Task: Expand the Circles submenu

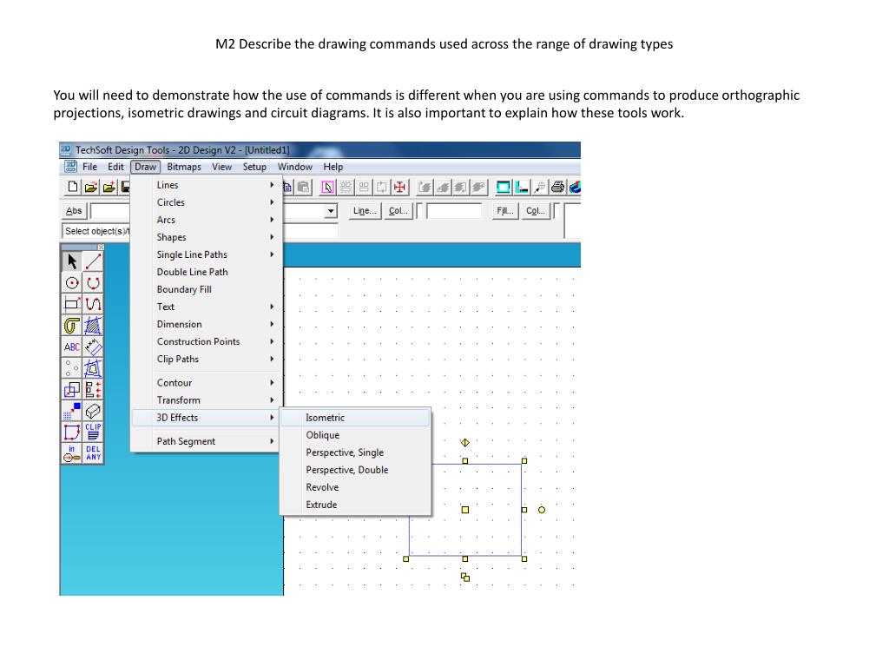Action: coord(207,202)
